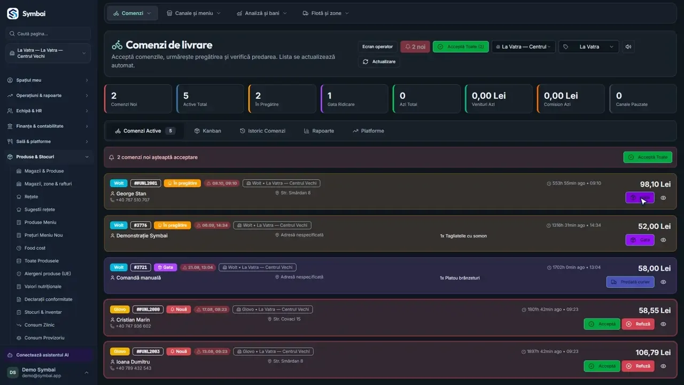Switch to the Platforme tab
Screen dimensions: 684x385
pos(368,131)
